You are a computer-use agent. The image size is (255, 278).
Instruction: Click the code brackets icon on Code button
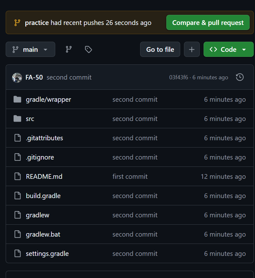point(213,49)
